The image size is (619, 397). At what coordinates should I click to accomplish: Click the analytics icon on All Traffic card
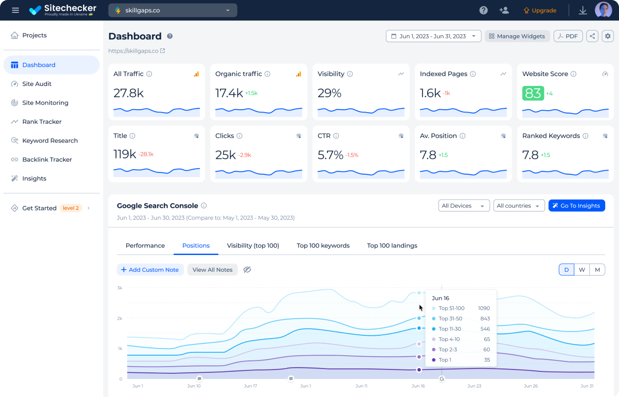click(x=197, y=74)
